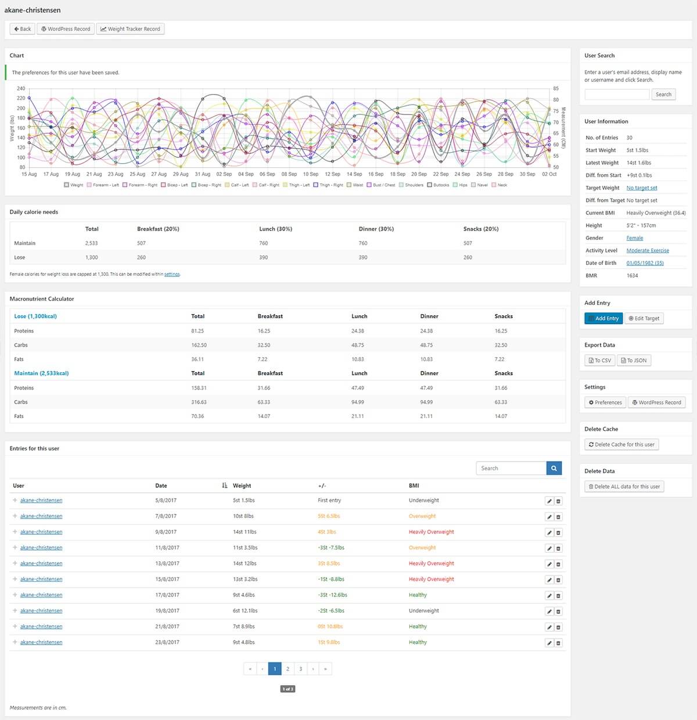Delete the 19/8/2017 entry with trash icon
The height and width of the screenshot is (720, 697).
[x=558, y=611]
